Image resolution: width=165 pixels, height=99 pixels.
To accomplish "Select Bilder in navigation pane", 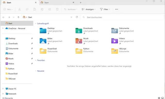I will click(11, 54).
